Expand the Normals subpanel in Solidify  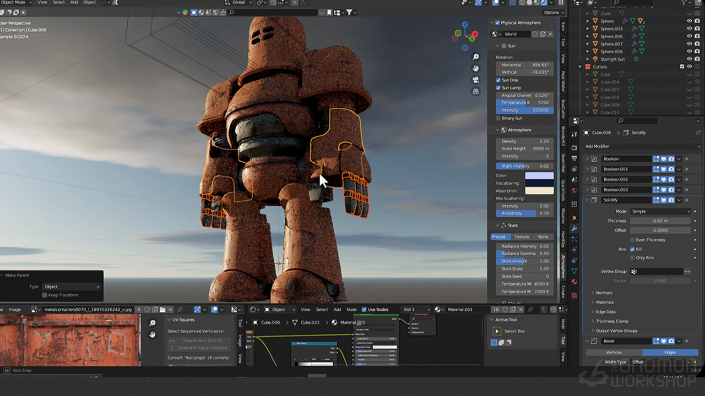pos(604,293)
